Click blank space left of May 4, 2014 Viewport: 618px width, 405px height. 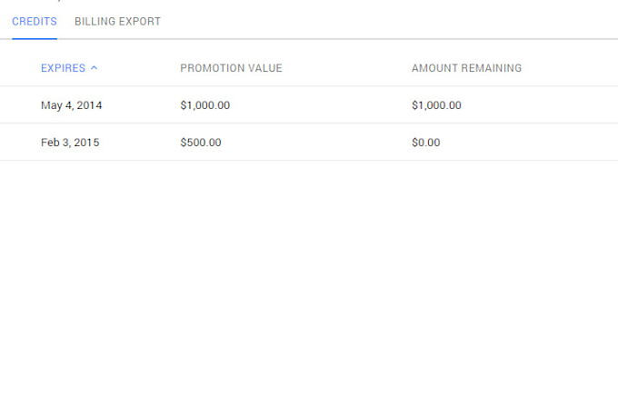point(20,105)
